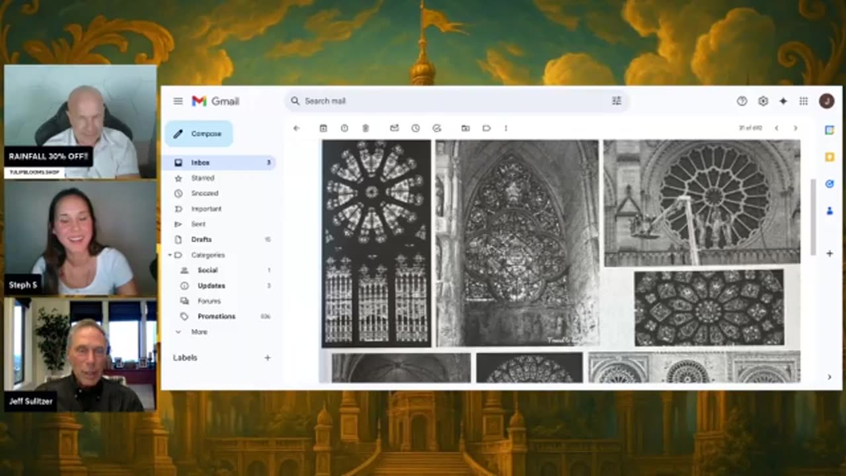Snooze the open email
The image size is (846, 476).
[x=415, y=128]
